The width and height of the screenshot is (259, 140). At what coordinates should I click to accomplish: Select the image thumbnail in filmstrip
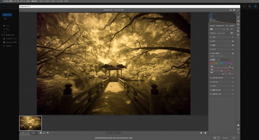pyautogui.click(x=31, y=123)
